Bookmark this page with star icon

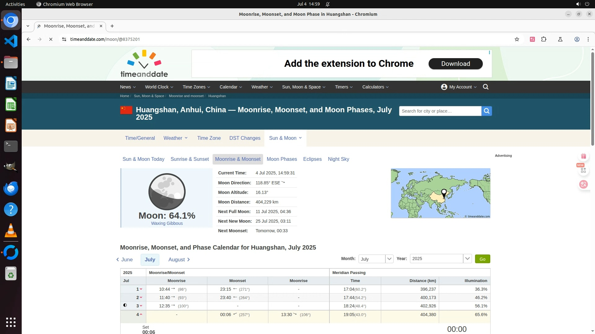[517, 39]
